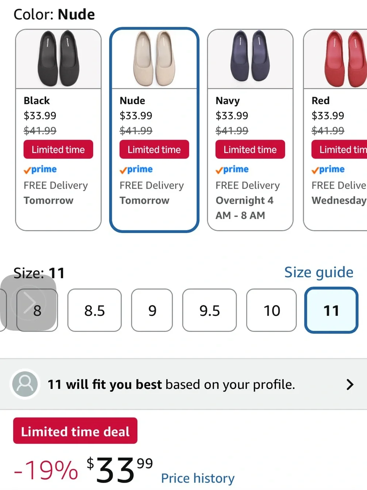
Task: Select size 10
Action: pyautogui.click(x=272, y=310)
